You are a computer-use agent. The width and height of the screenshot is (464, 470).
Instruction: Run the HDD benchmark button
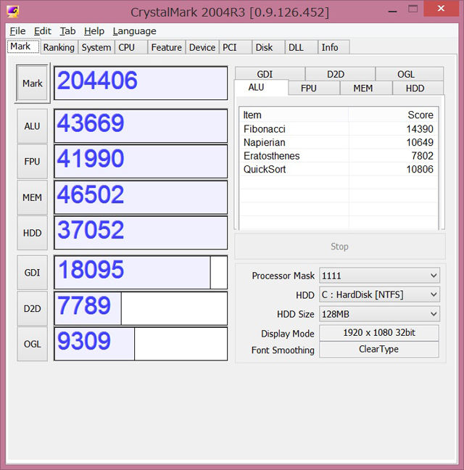pyautogui.click(x=33, y=233)
